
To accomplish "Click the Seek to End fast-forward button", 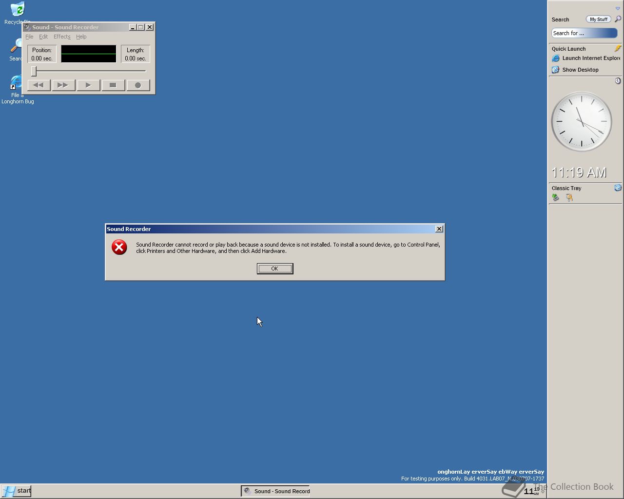I will coord(63,85).
